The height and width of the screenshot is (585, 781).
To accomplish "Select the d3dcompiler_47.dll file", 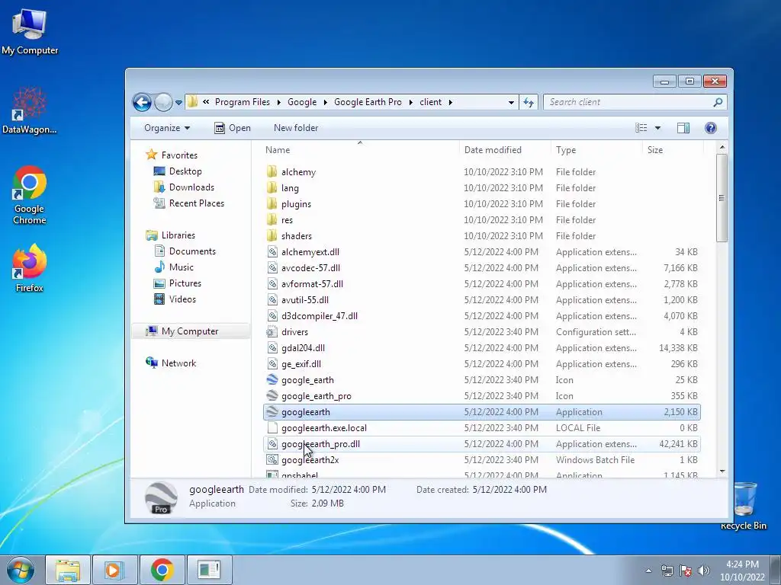I will click(482, 316).
